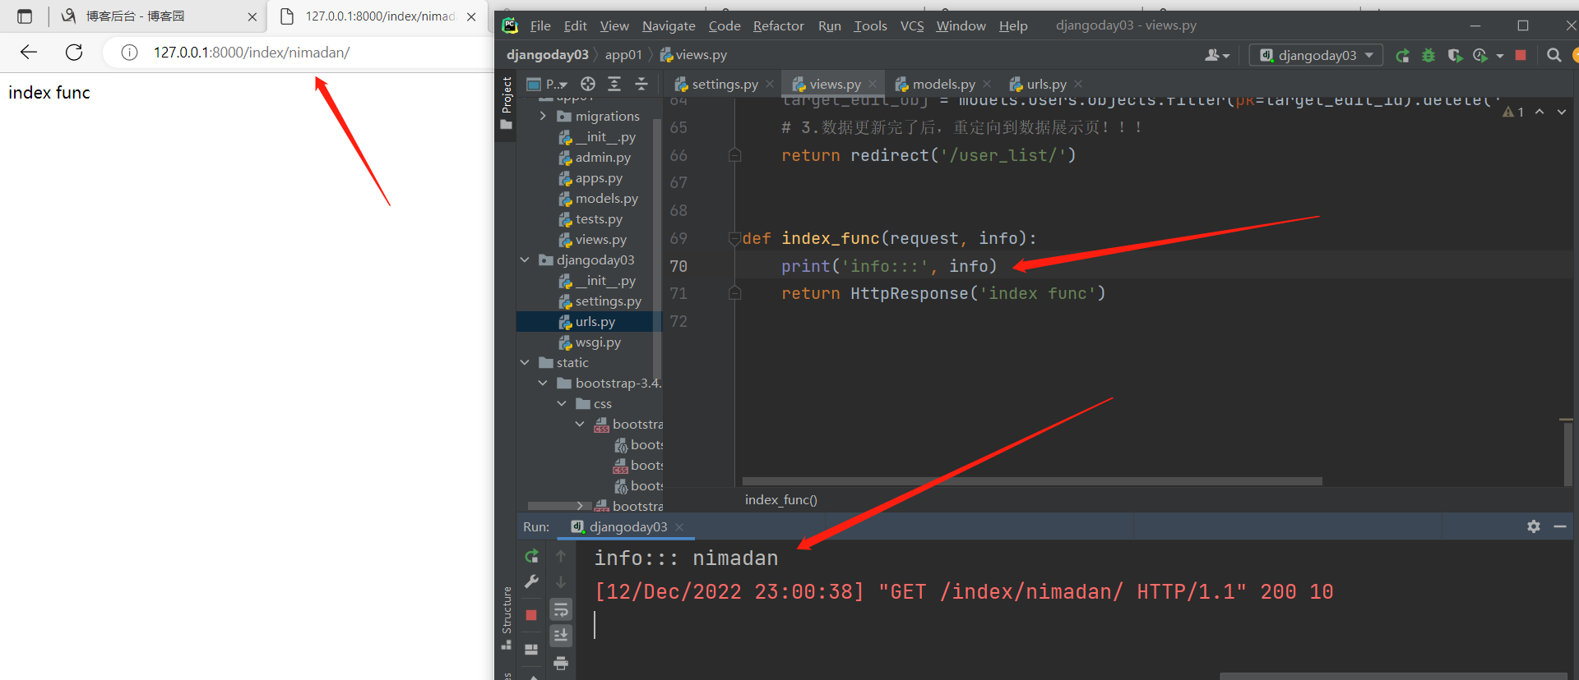1579x680 pixels.
Task: Collapse the bootstrap-3.4 folder
Action: tap(543, 384)
